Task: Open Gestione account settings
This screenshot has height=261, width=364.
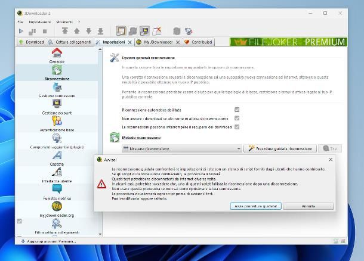Action: click(x=57, y=107)
